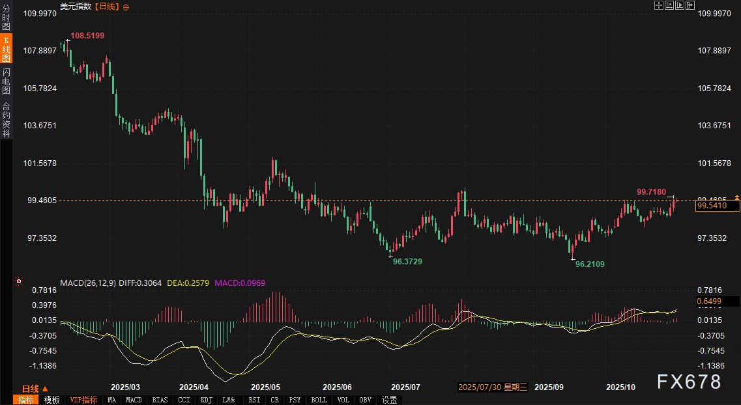This screenshot has width=741, height=405.
Task: Click the chart play-forward icon at top right
Action: click(678, 6)
